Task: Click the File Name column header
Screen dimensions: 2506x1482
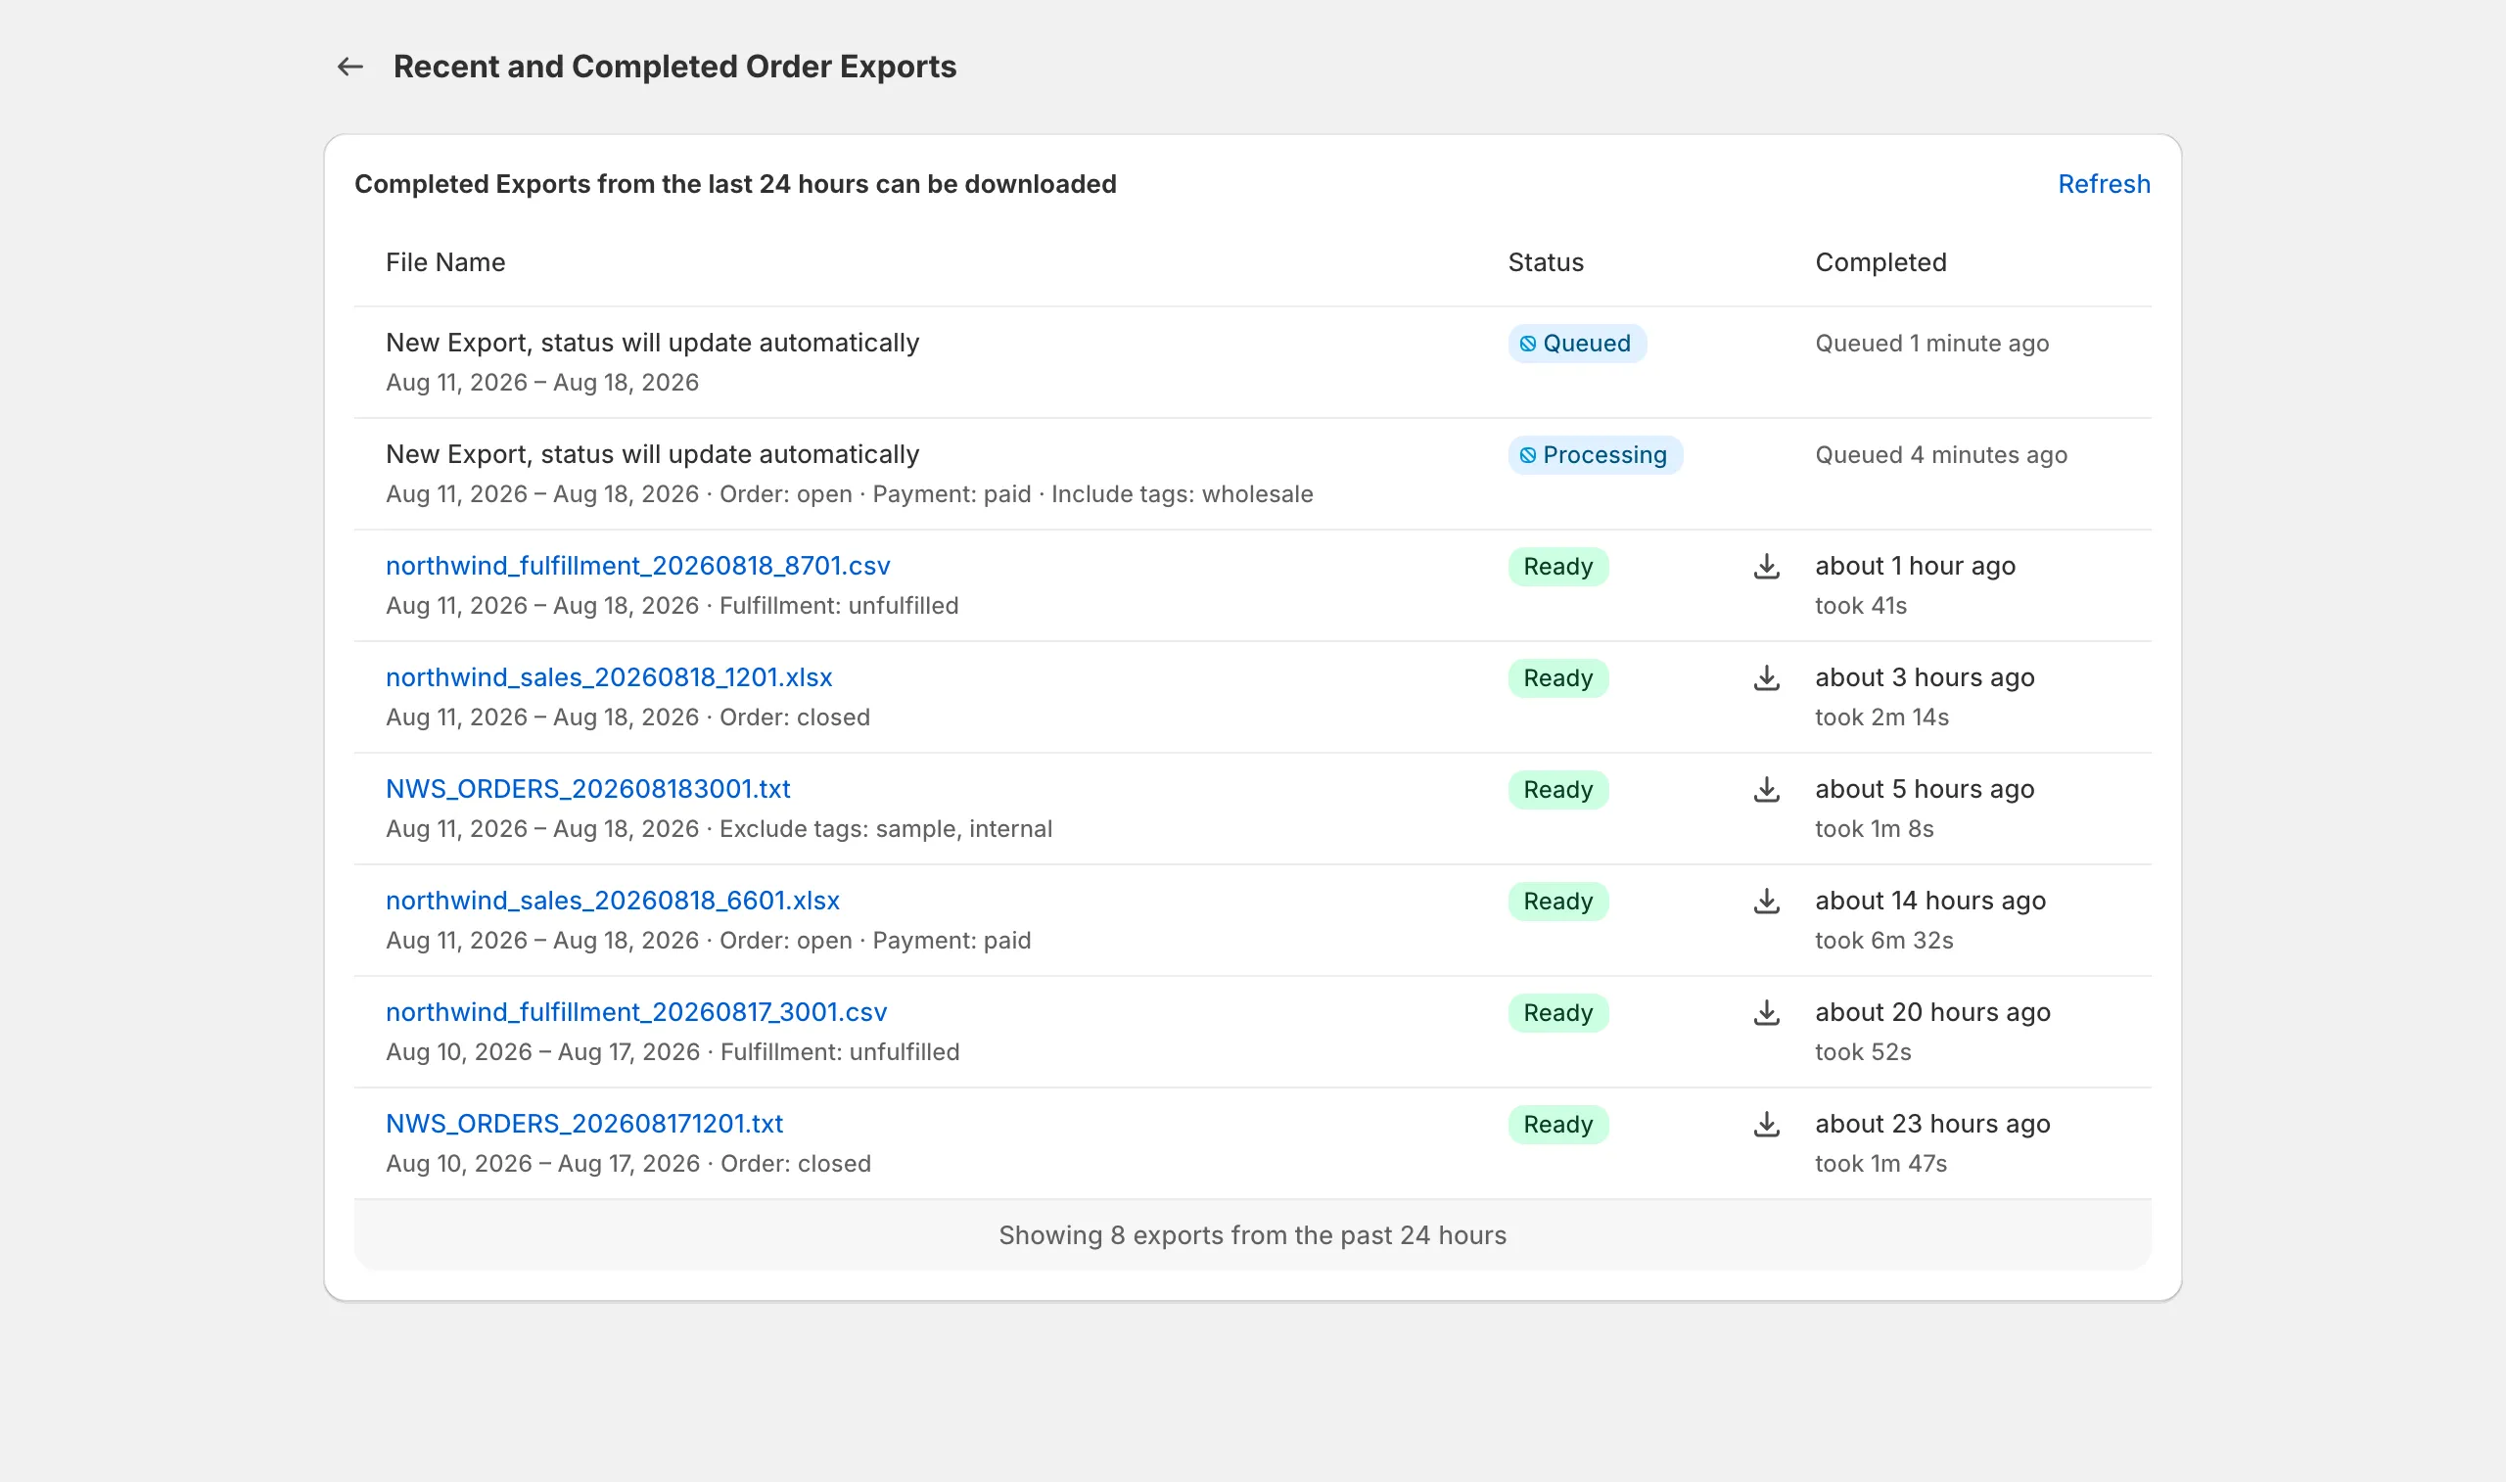Action: click(x=445, y=261)
